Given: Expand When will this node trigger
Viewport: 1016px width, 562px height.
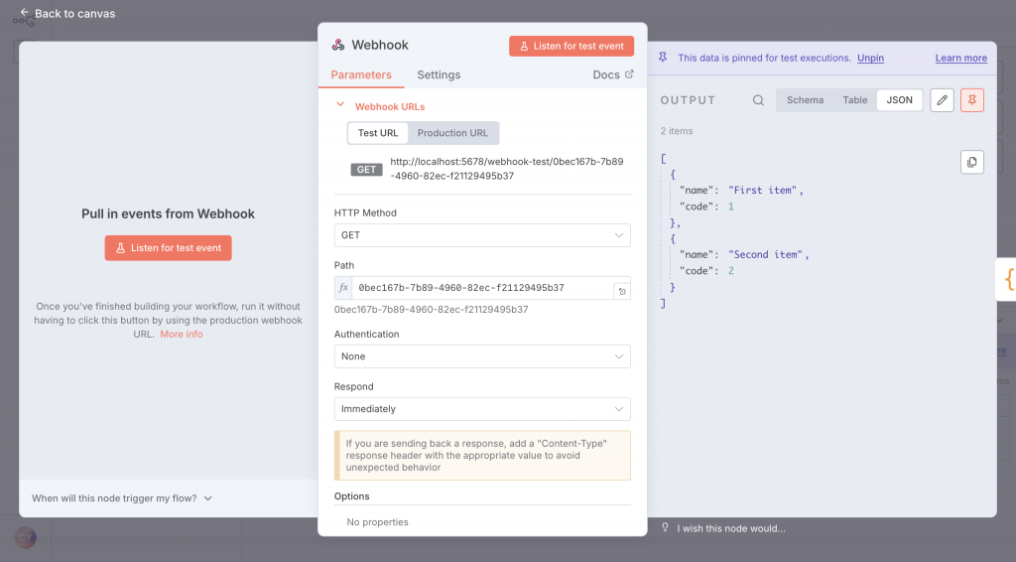Looking at the screenshot, I should tap(122, 497).
